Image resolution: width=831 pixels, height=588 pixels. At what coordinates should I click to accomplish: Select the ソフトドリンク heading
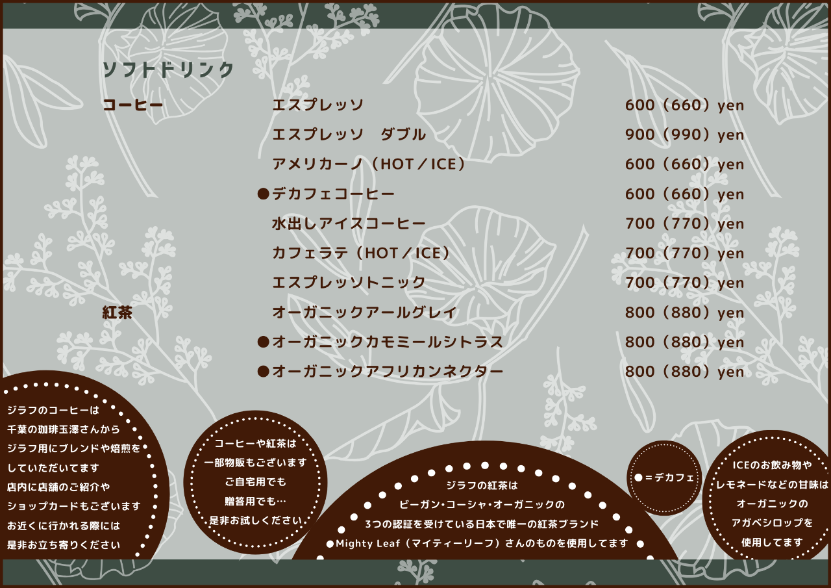168,70
